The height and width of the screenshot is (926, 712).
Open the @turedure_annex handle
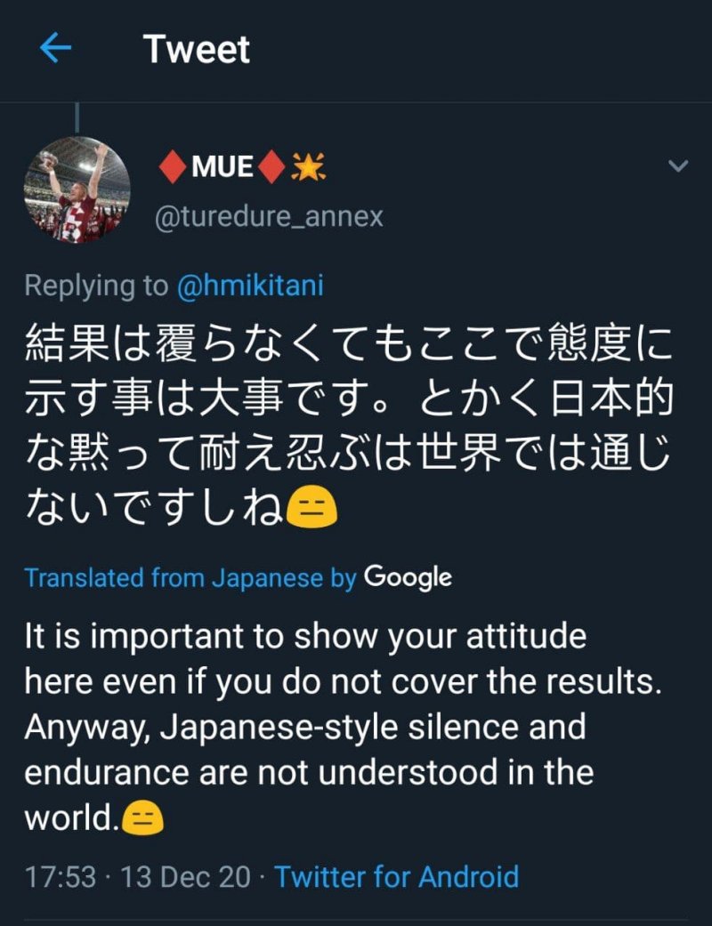[x=269, y=216]
